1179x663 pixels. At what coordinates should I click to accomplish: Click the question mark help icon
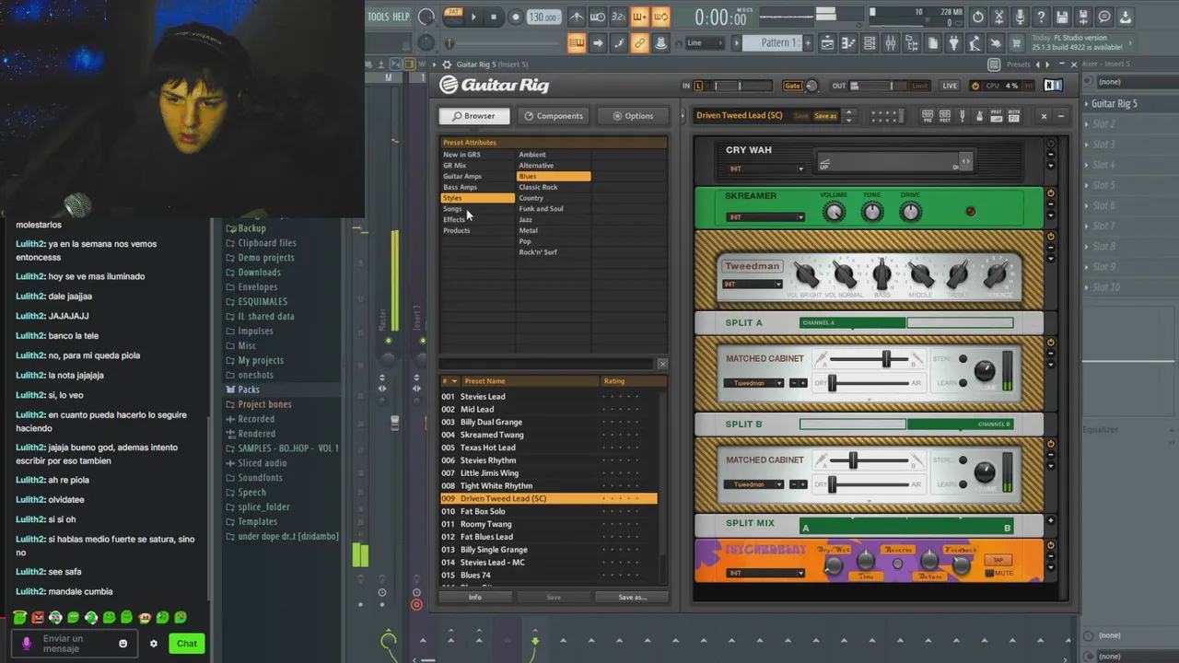point(1041,17)
